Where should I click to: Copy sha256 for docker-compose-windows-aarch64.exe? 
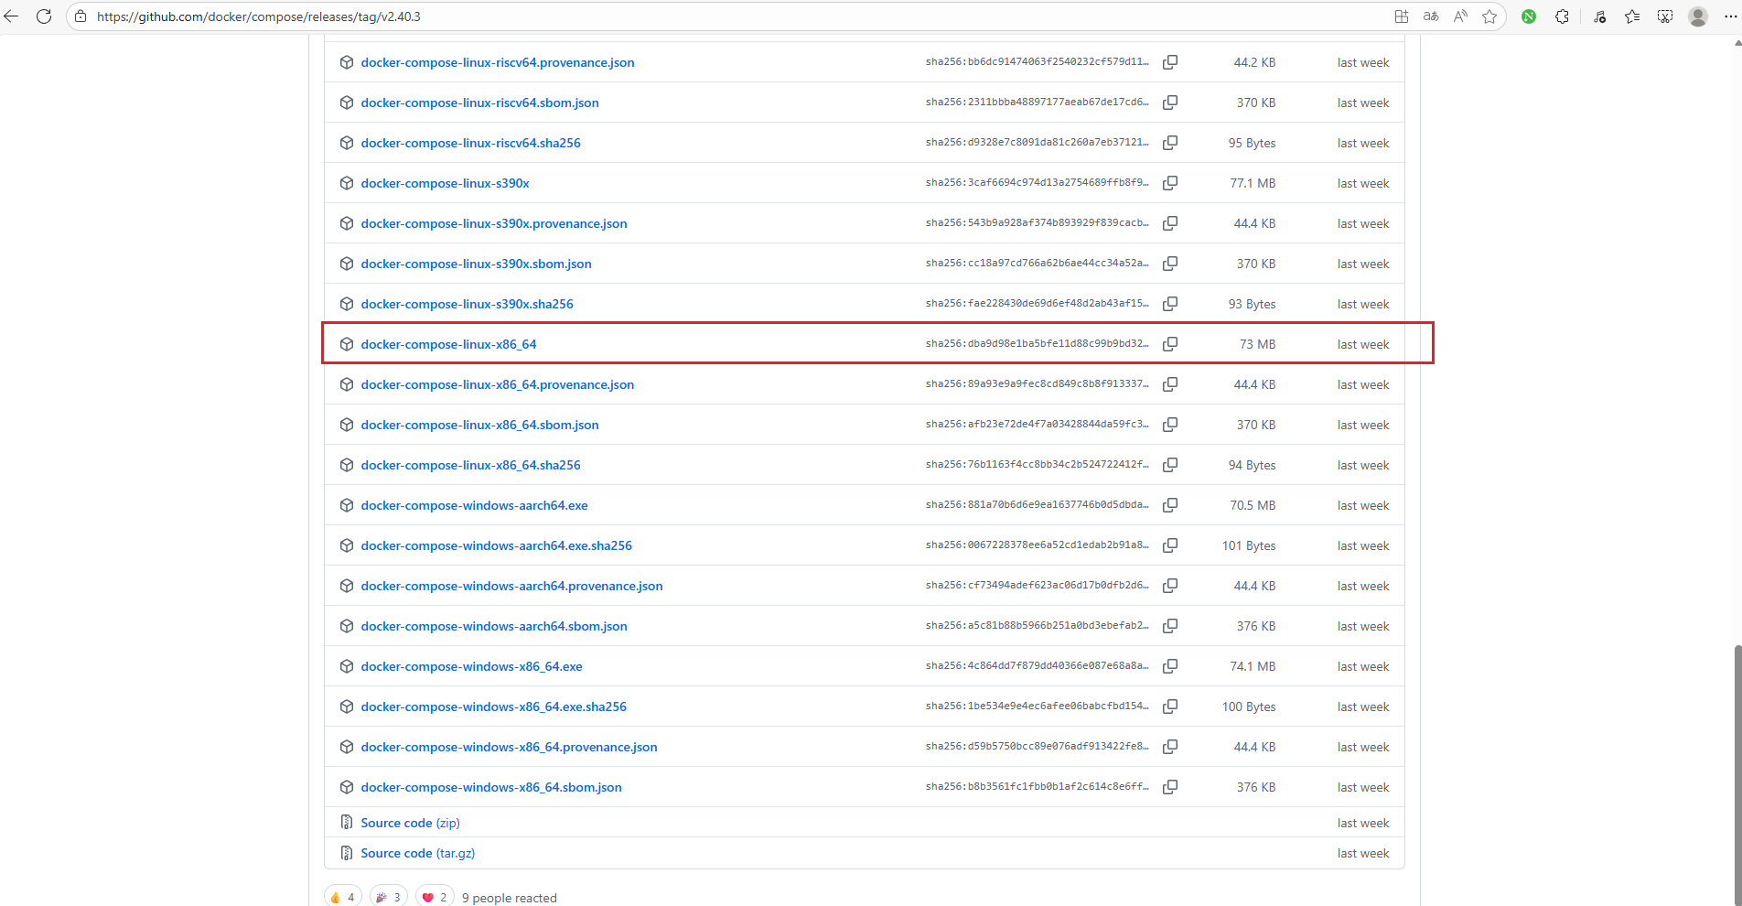(1170, 505)
